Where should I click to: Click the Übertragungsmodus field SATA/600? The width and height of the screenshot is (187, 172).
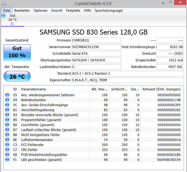click(96, 60)
